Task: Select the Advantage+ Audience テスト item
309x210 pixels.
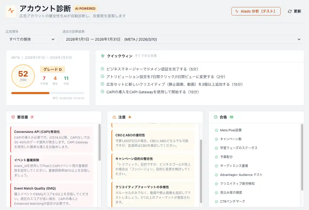Action: pyautogui.click(x=241, y=175)
